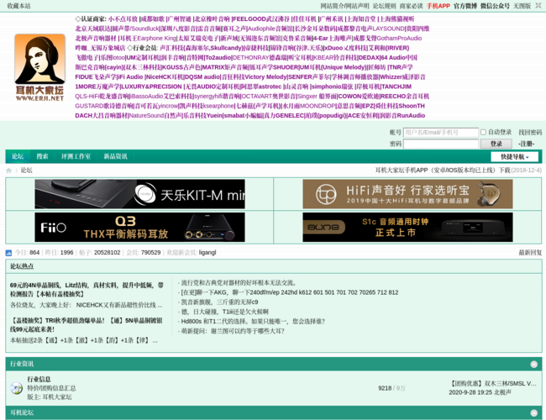
Task: Open the 行业信息 forum disc icon
Action: coord(16,388)
